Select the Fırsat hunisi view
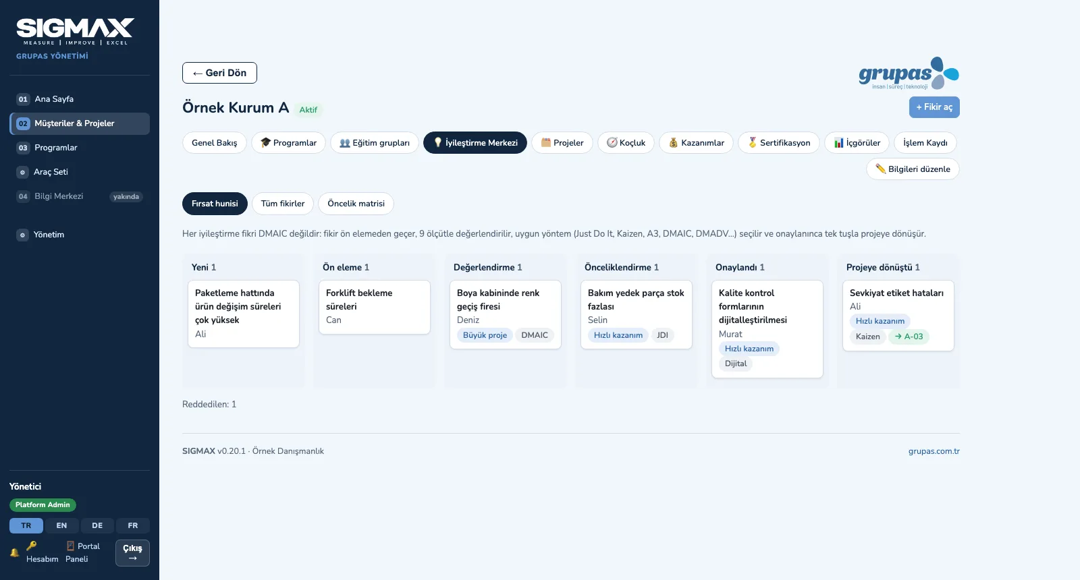This screenshot has width=1080, height=580. [x=215, y=204]
